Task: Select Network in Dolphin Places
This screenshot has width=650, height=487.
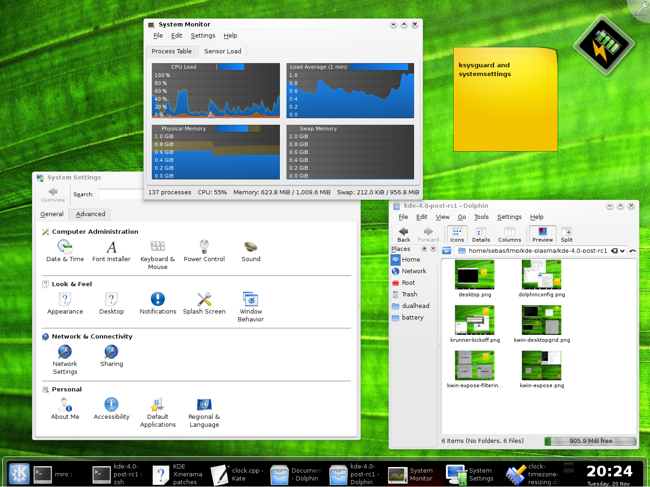Action: (413, 271)
